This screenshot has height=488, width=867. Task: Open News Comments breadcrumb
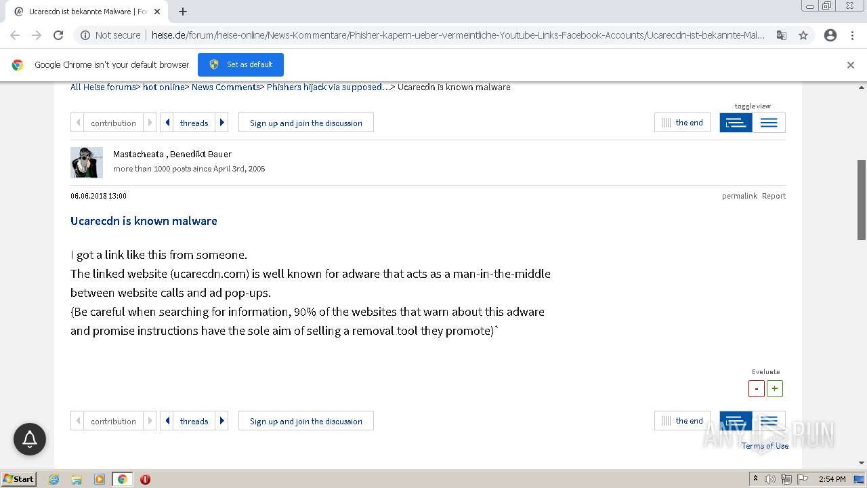226,87
